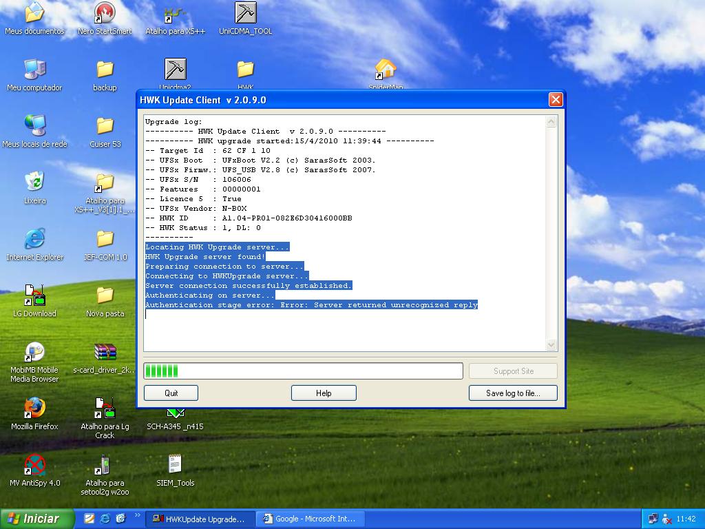Click the 'HWK Upgrade server found!' line

[x=205, y=257]
